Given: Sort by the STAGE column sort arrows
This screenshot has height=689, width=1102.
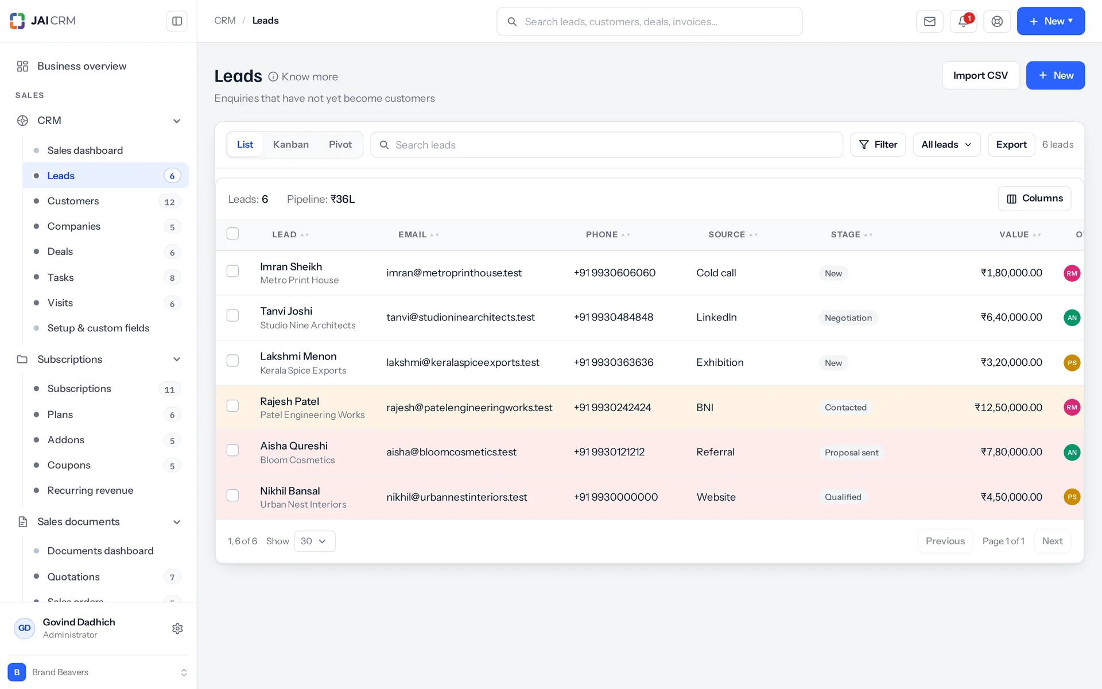Looking at the screenshot, I should [x=868, y=235].
